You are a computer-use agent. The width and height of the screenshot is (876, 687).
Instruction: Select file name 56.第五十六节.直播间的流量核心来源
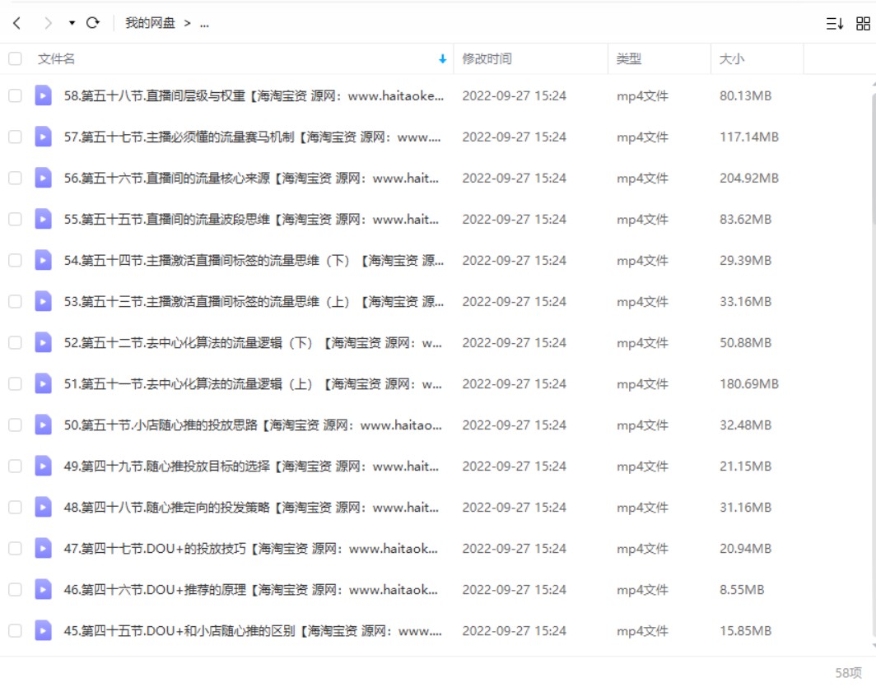coord(251,178)
